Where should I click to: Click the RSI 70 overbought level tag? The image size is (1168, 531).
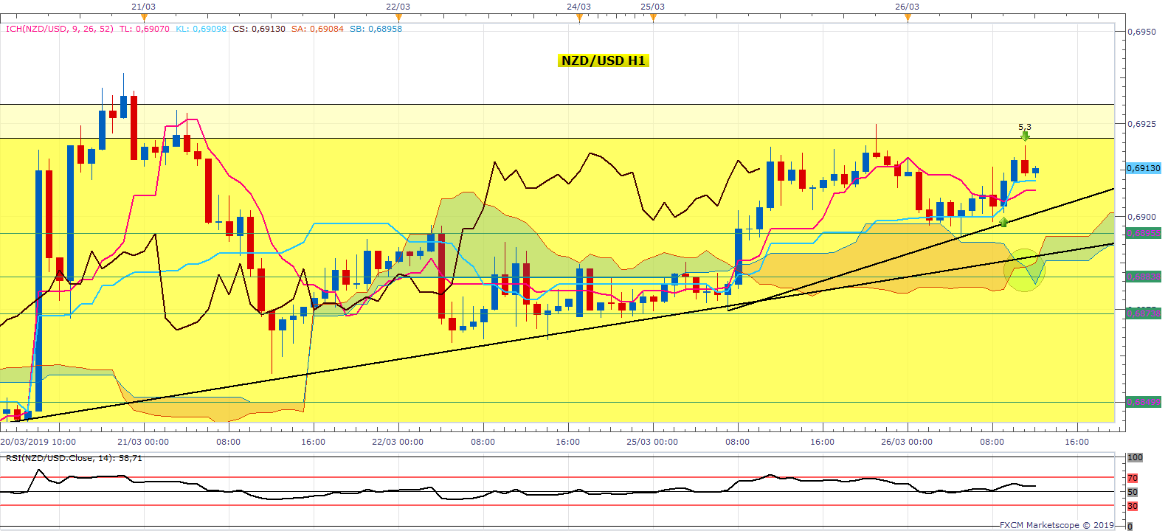tap(1133, 478)
